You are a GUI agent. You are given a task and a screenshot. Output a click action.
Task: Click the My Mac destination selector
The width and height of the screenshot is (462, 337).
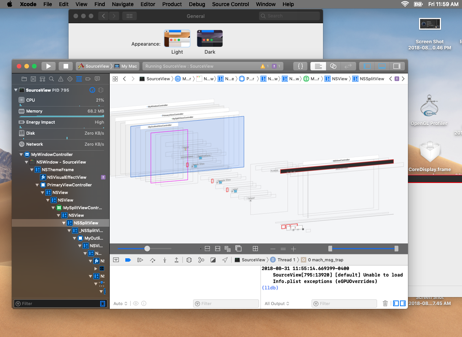[126, 66]
